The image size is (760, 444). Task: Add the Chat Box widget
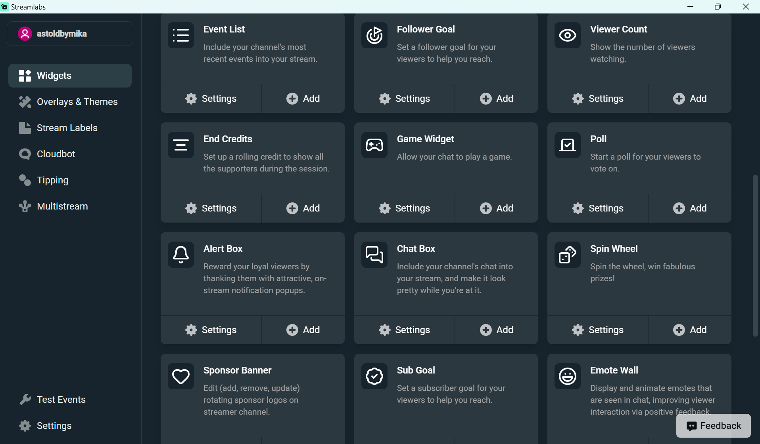(x=497, y=330)
